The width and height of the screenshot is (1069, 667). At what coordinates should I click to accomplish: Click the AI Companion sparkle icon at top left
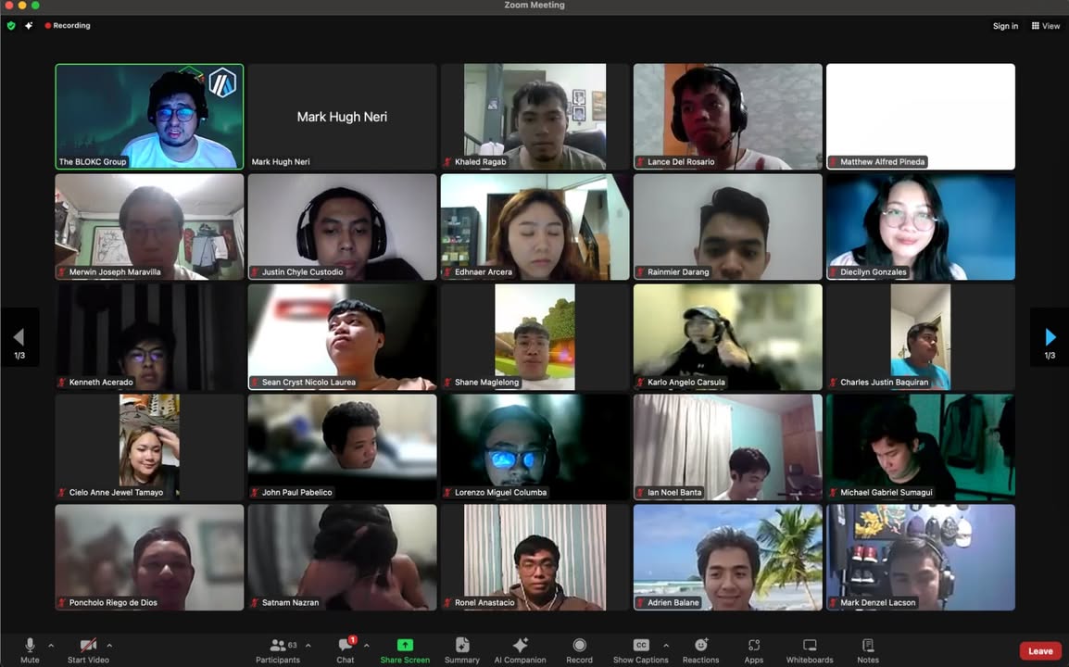pyautogui.click(x=29, y=26)
